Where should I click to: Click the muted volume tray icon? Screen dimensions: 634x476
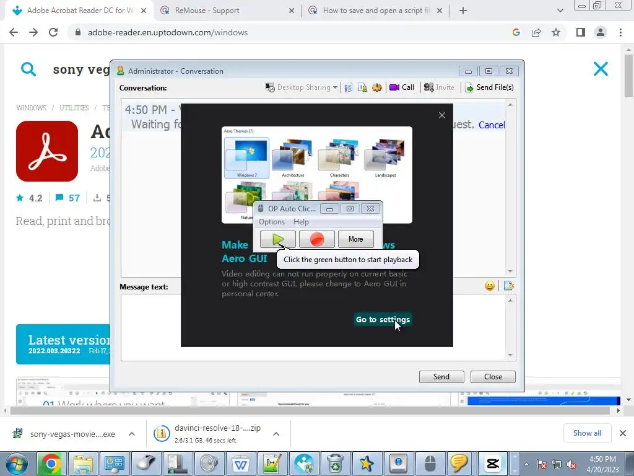coord(571,464)
